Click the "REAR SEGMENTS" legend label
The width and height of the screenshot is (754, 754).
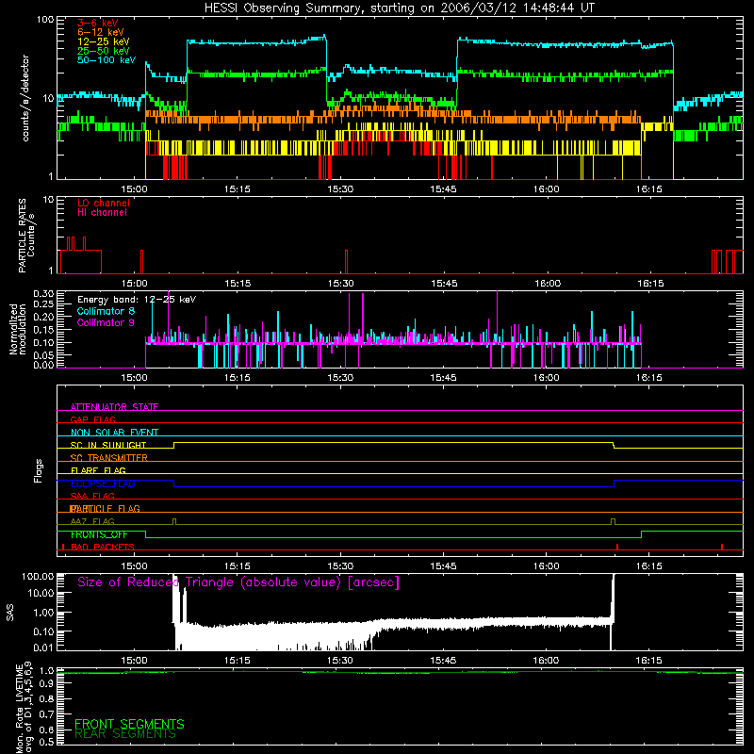point(125,734)
